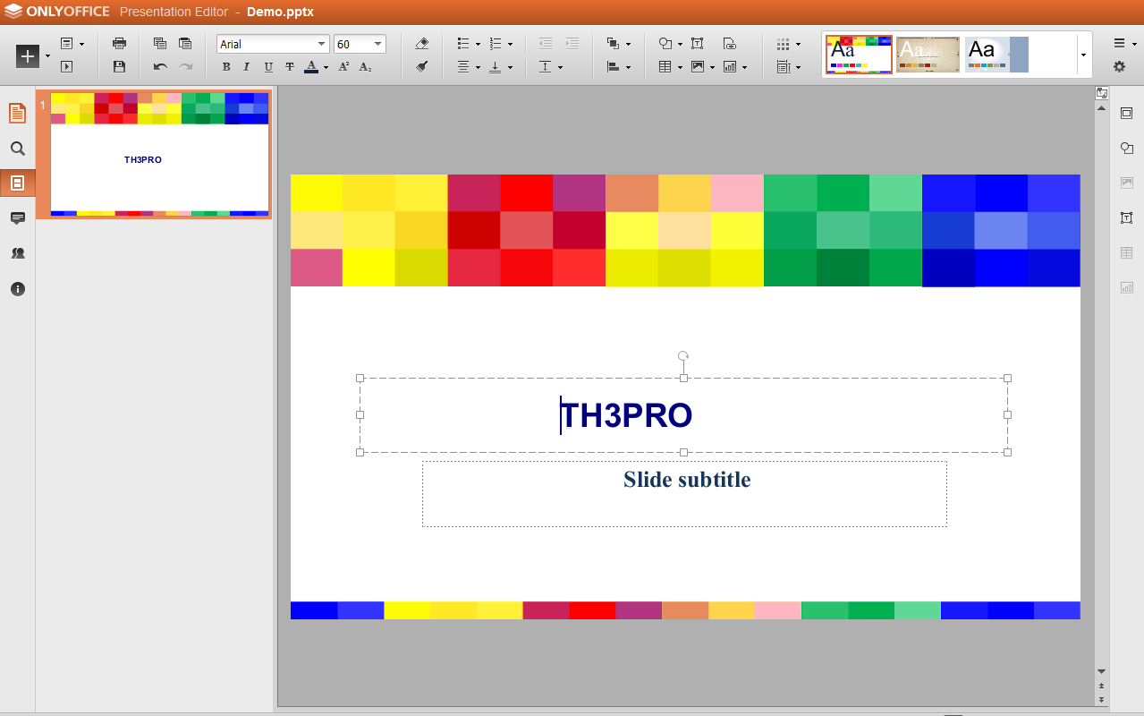Image resolution: width=1144 pixels, height=716 pixels.
Task: Toggle italic formatting
Action: [x=247, y=67]
